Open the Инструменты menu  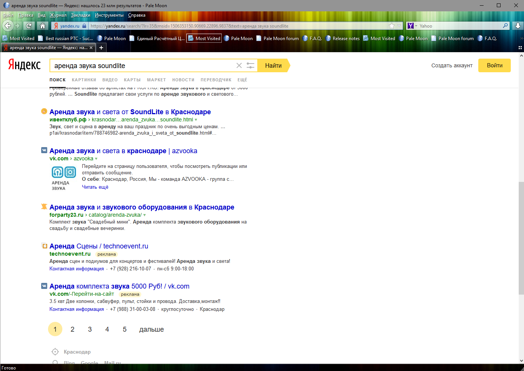109,15
